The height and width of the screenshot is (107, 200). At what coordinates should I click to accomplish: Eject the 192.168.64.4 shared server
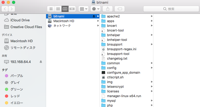(41, 62)
